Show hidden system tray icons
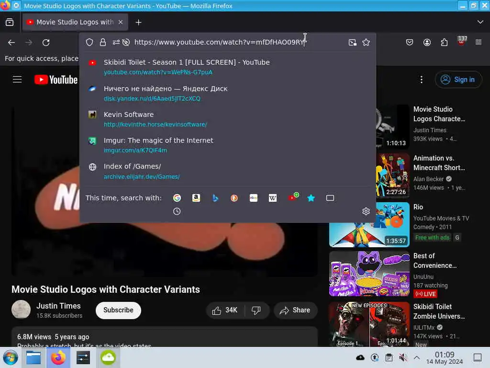Screen dimensions: 490x368 click(x=417, y=357)
